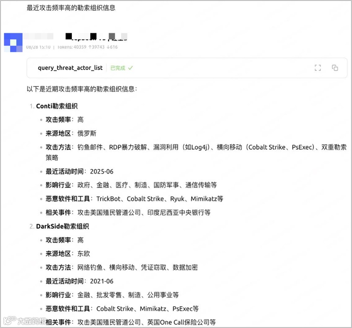
Task: Click DarkSide's 攻击方法 line with 凭证窃取
Action: click(x=122, y=267)
